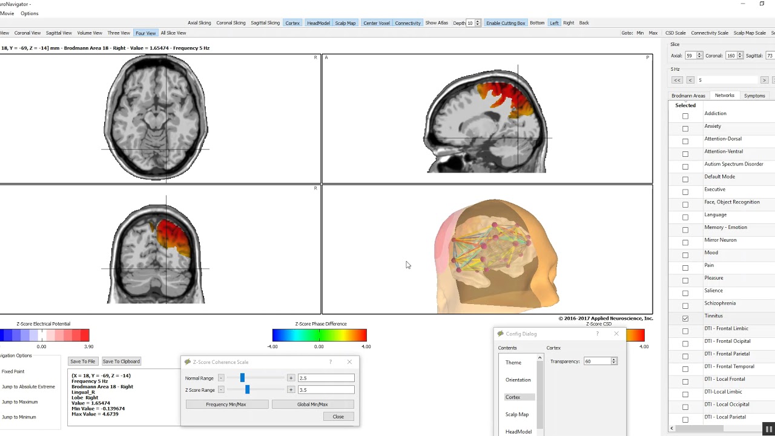Go to Max value

click(x=653, y=33)
